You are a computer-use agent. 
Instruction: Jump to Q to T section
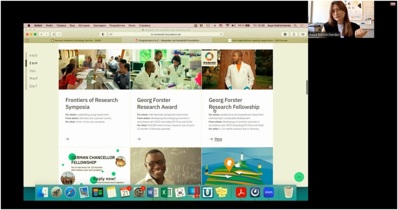point(33,86)
